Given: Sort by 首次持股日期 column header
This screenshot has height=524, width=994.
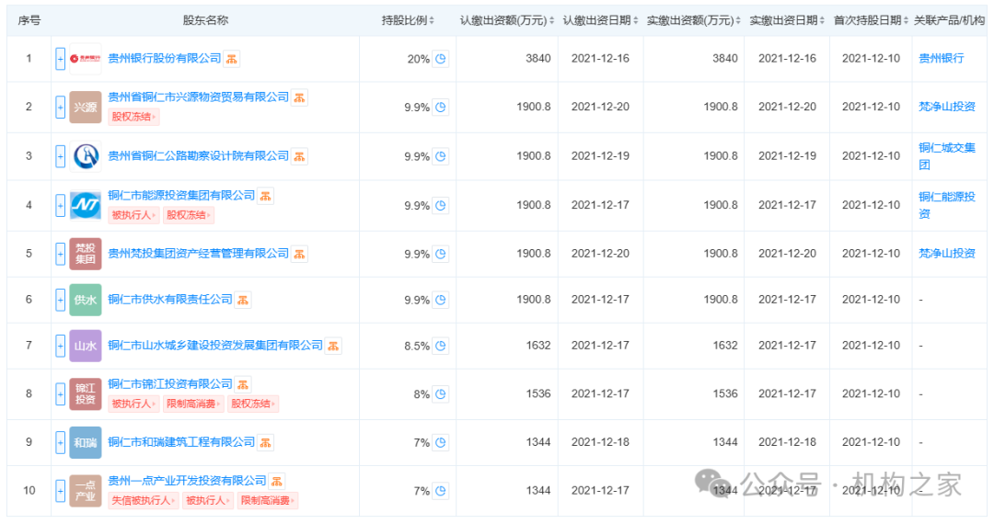Looking at the screenshot, I should 871,20.
